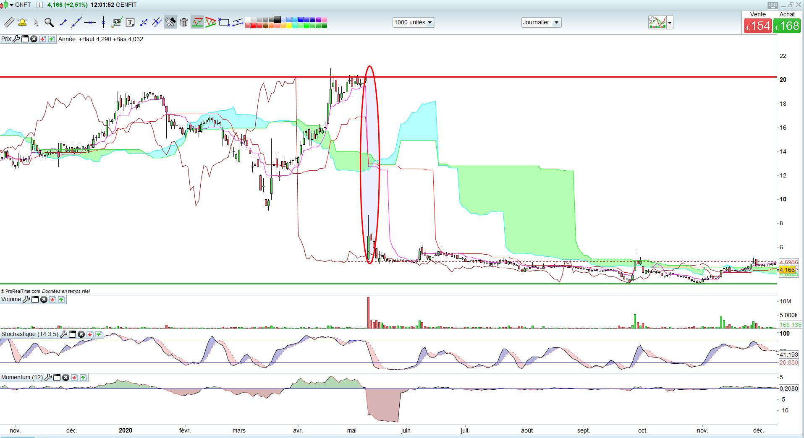Open the alert bell tool
This screenshot has height=438, width=804.
[x=22, y=22]
